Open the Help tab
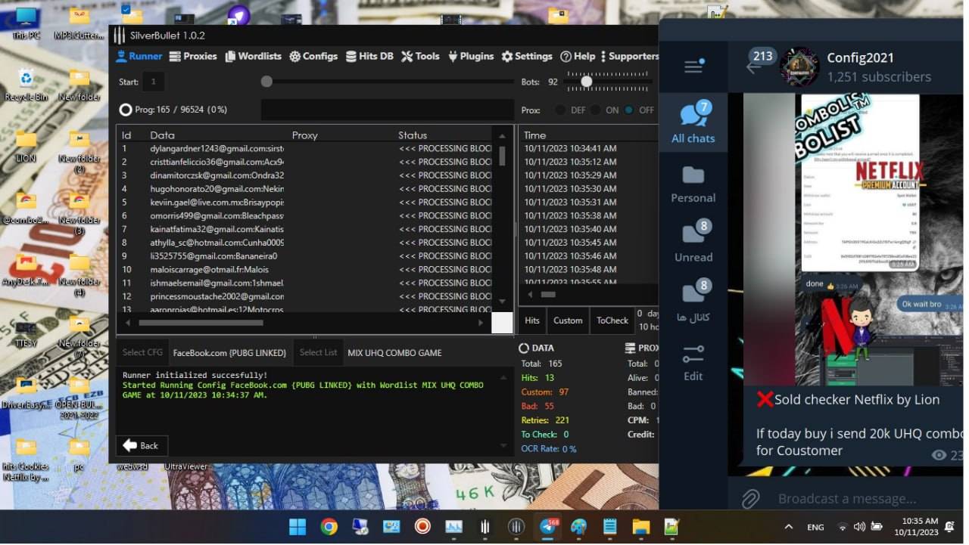969x545 pixels. (578, 56)
